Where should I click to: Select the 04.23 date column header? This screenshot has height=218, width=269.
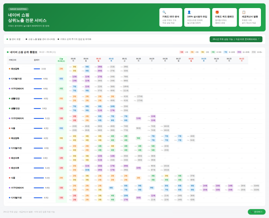pos(229,60)
